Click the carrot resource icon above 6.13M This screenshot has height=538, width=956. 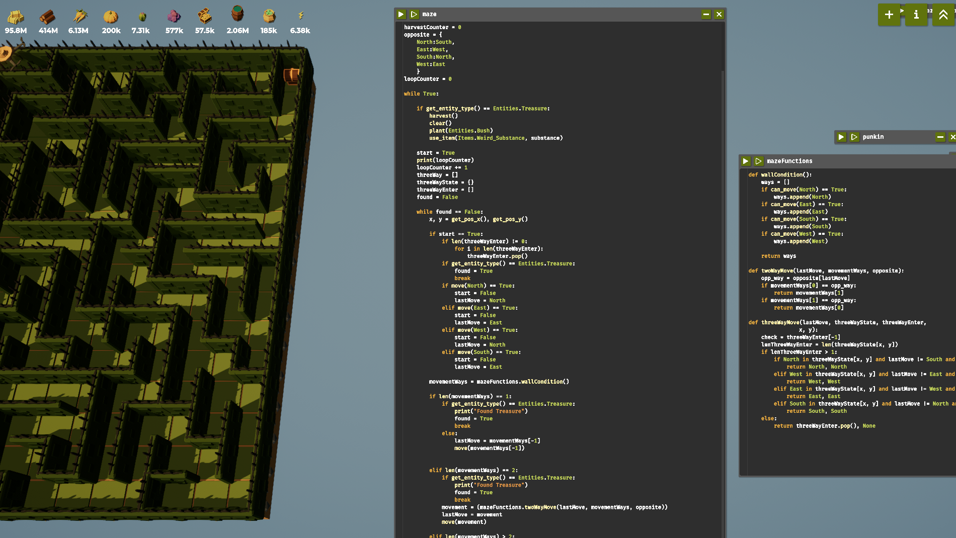pyautogui.click(x=79, y=17)
